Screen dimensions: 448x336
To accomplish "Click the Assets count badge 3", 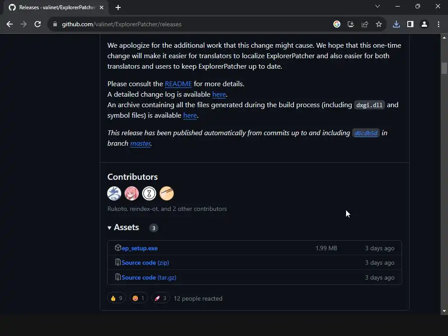I will coord(154,228).
